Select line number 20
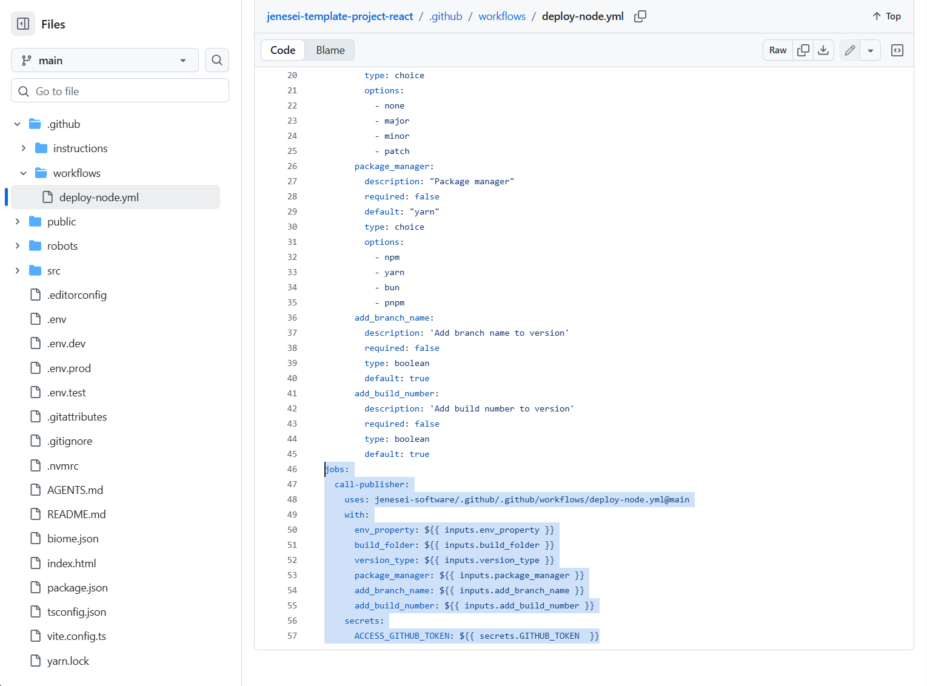927x686 pixels. pos(292,75)
